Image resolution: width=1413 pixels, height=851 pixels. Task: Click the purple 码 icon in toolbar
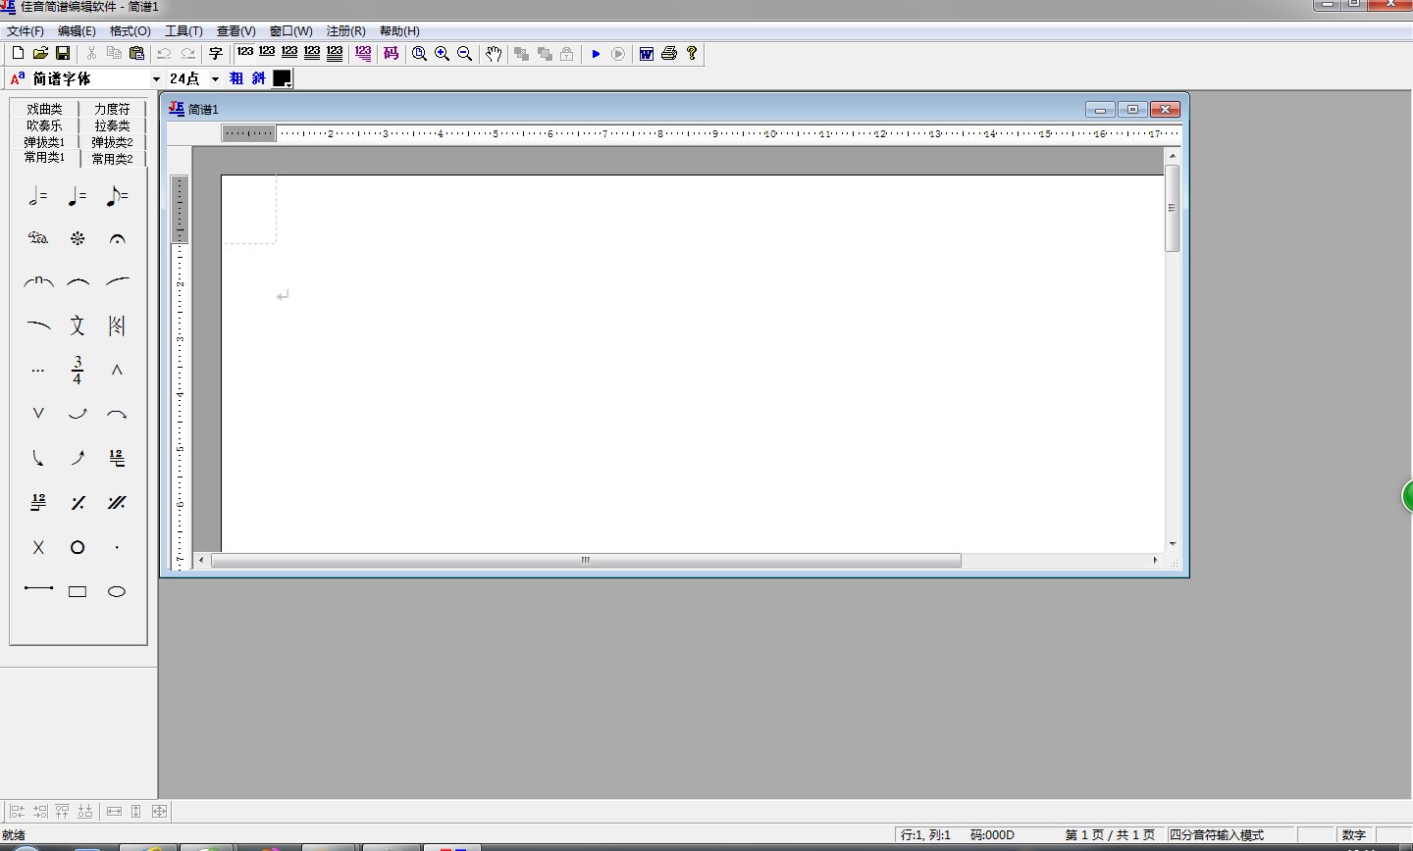coord(392,54)
